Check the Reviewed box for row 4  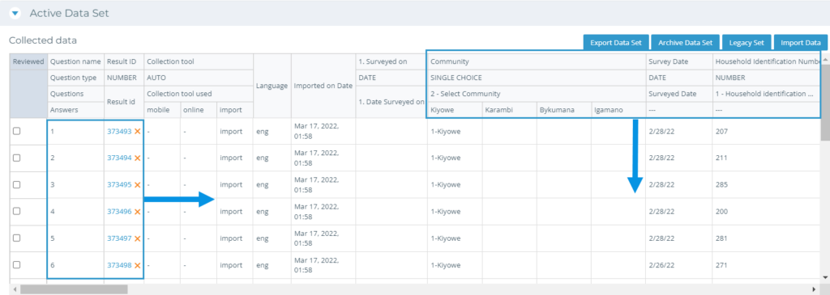coord(16,211)
